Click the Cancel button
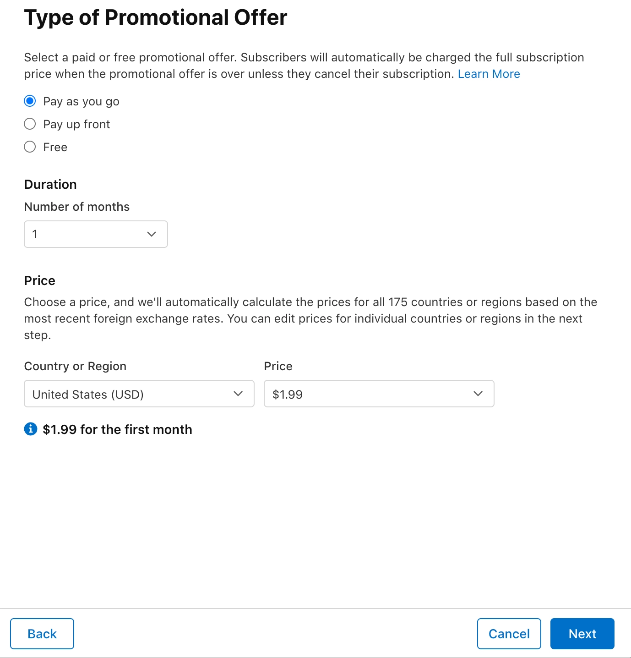This screenshot has width=631, height=658. coord(509,634)
